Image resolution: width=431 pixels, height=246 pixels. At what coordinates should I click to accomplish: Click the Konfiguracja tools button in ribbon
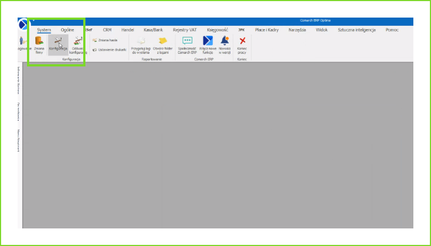[58, 44]
